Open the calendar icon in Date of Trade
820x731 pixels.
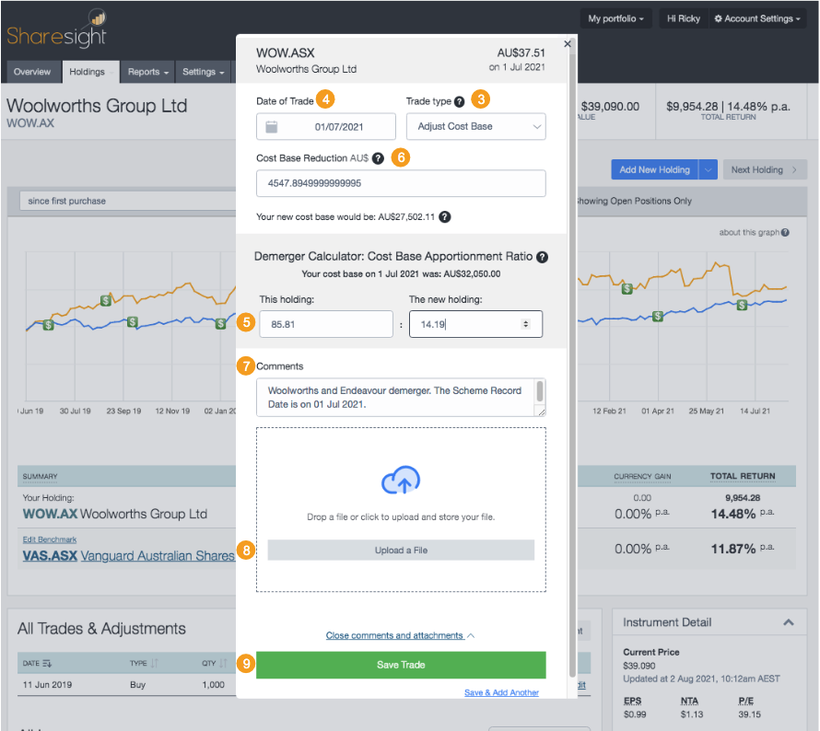click(x=272, y=126)
